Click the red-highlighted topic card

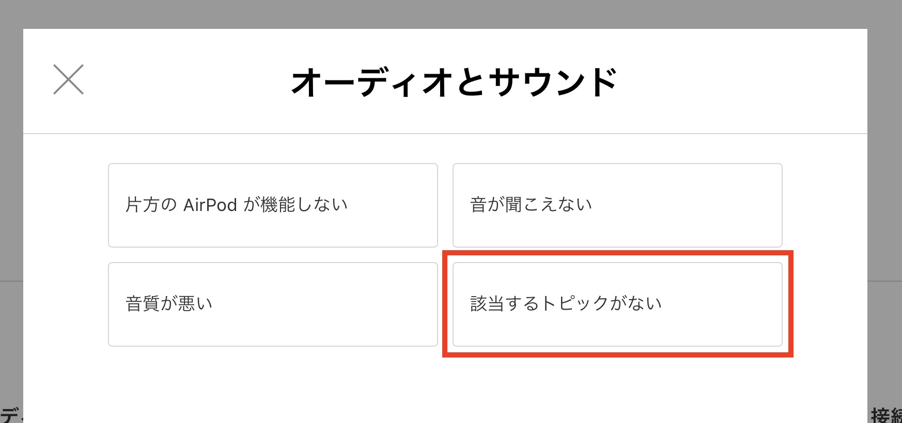617,304
